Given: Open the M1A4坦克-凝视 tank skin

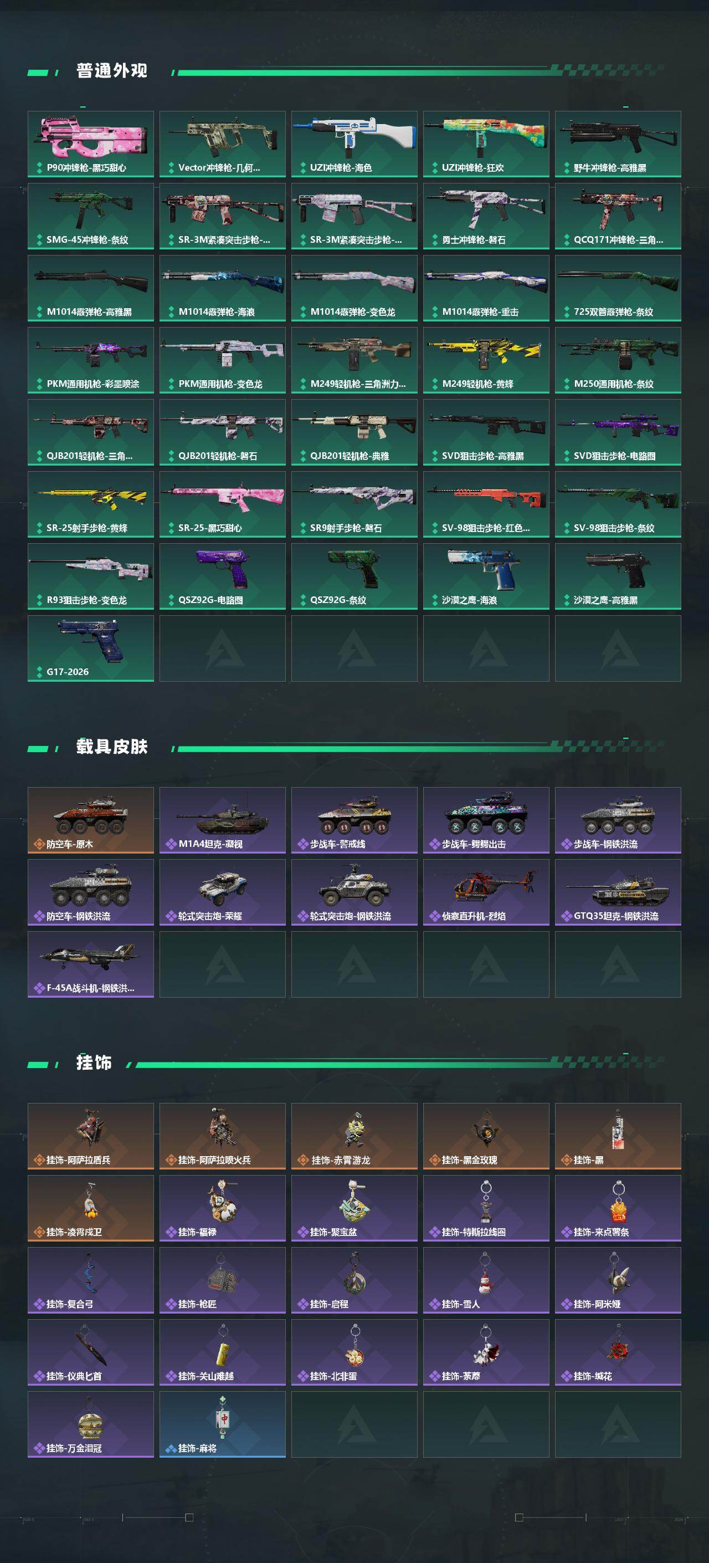Looking at the screenshot, I should [223, 820].
